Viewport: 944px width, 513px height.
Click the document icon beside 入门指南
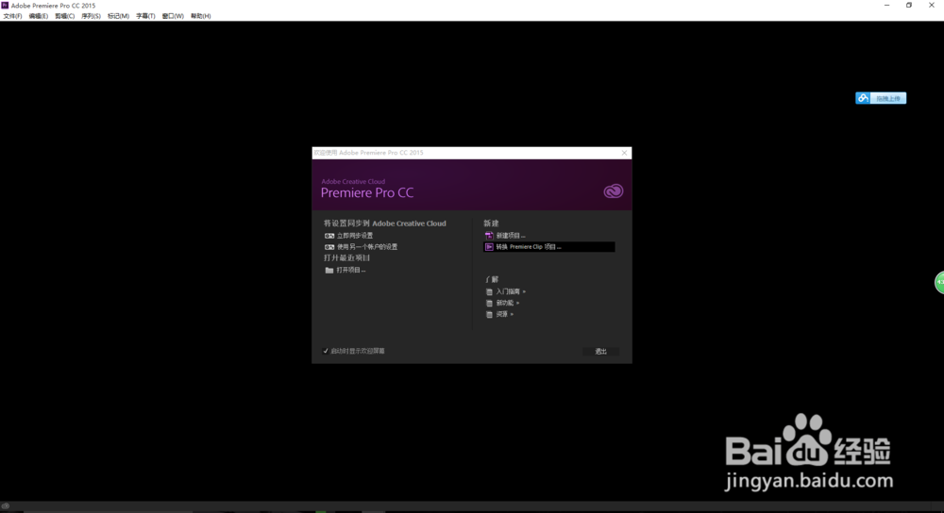[489, 291]
